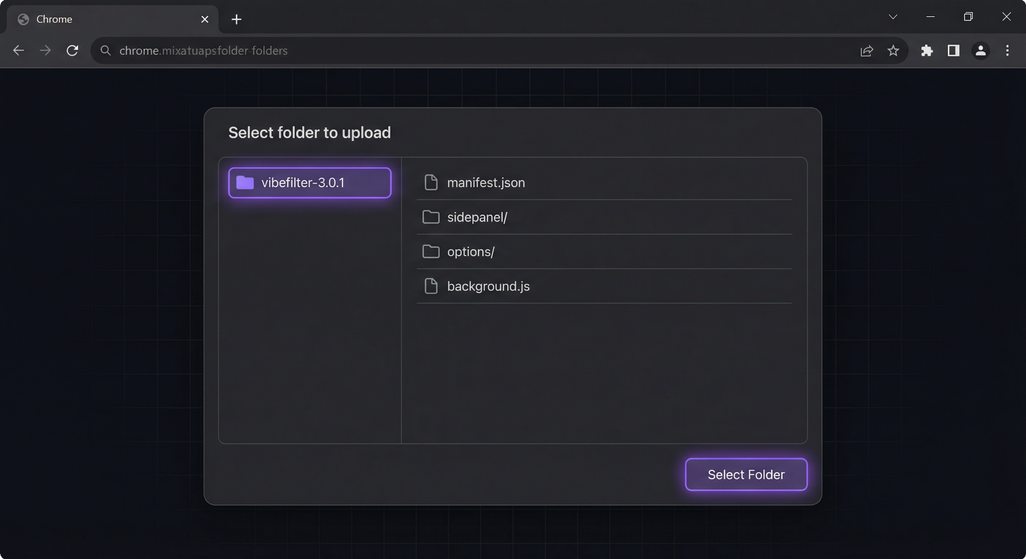Click the share page icon

867,51
